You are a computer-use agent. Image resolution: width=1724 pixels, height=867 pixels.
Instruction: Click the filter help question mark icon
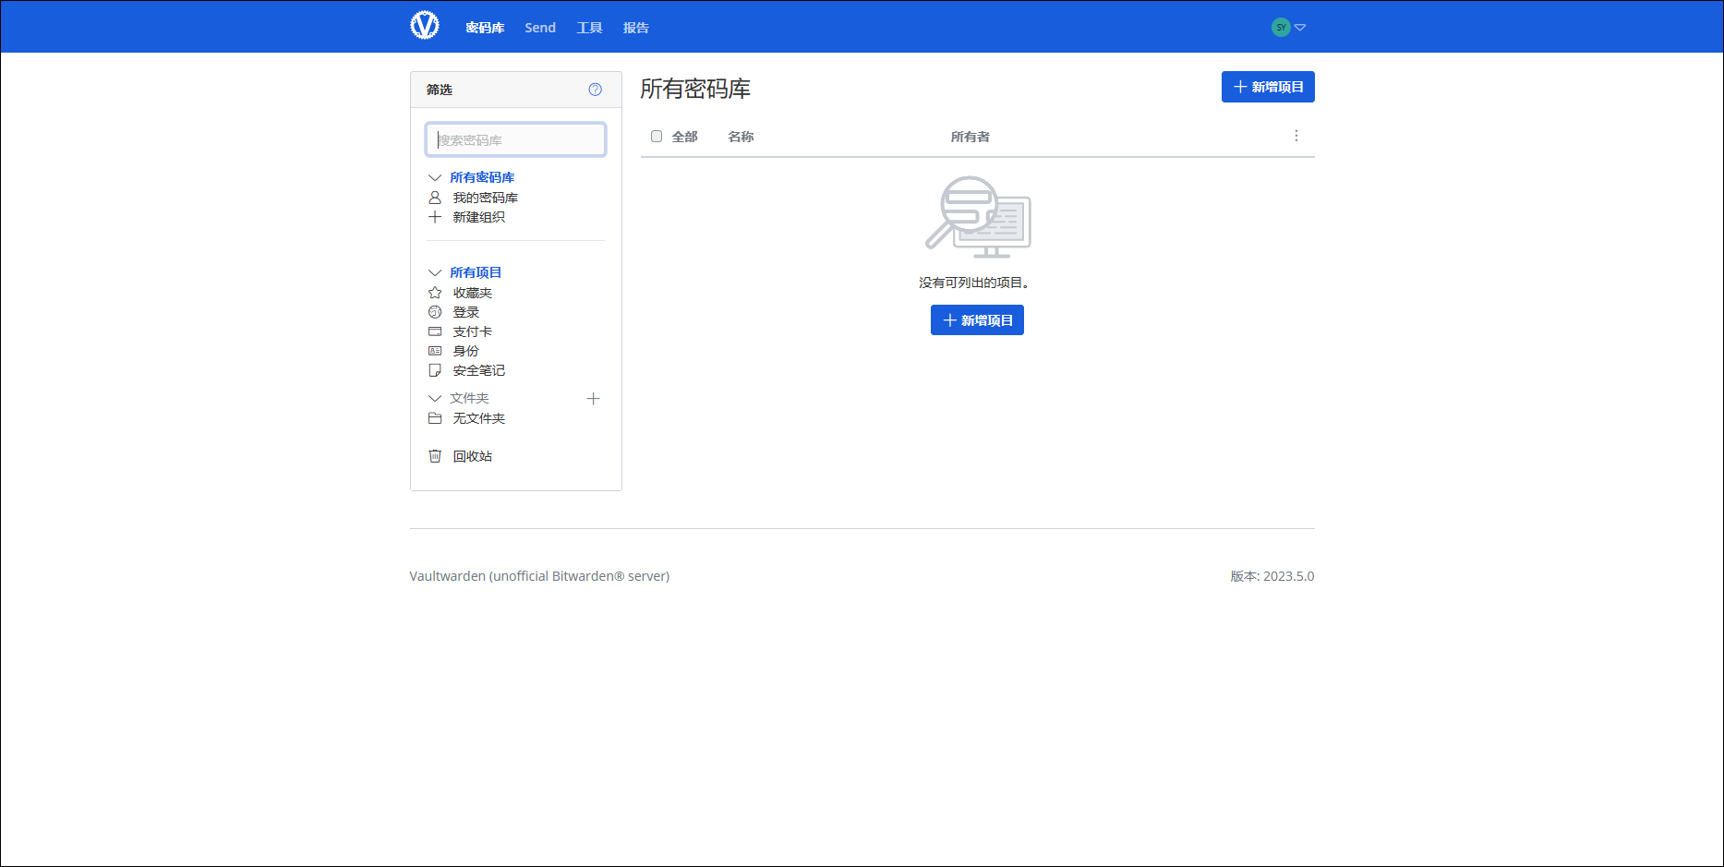click(595, 90)
